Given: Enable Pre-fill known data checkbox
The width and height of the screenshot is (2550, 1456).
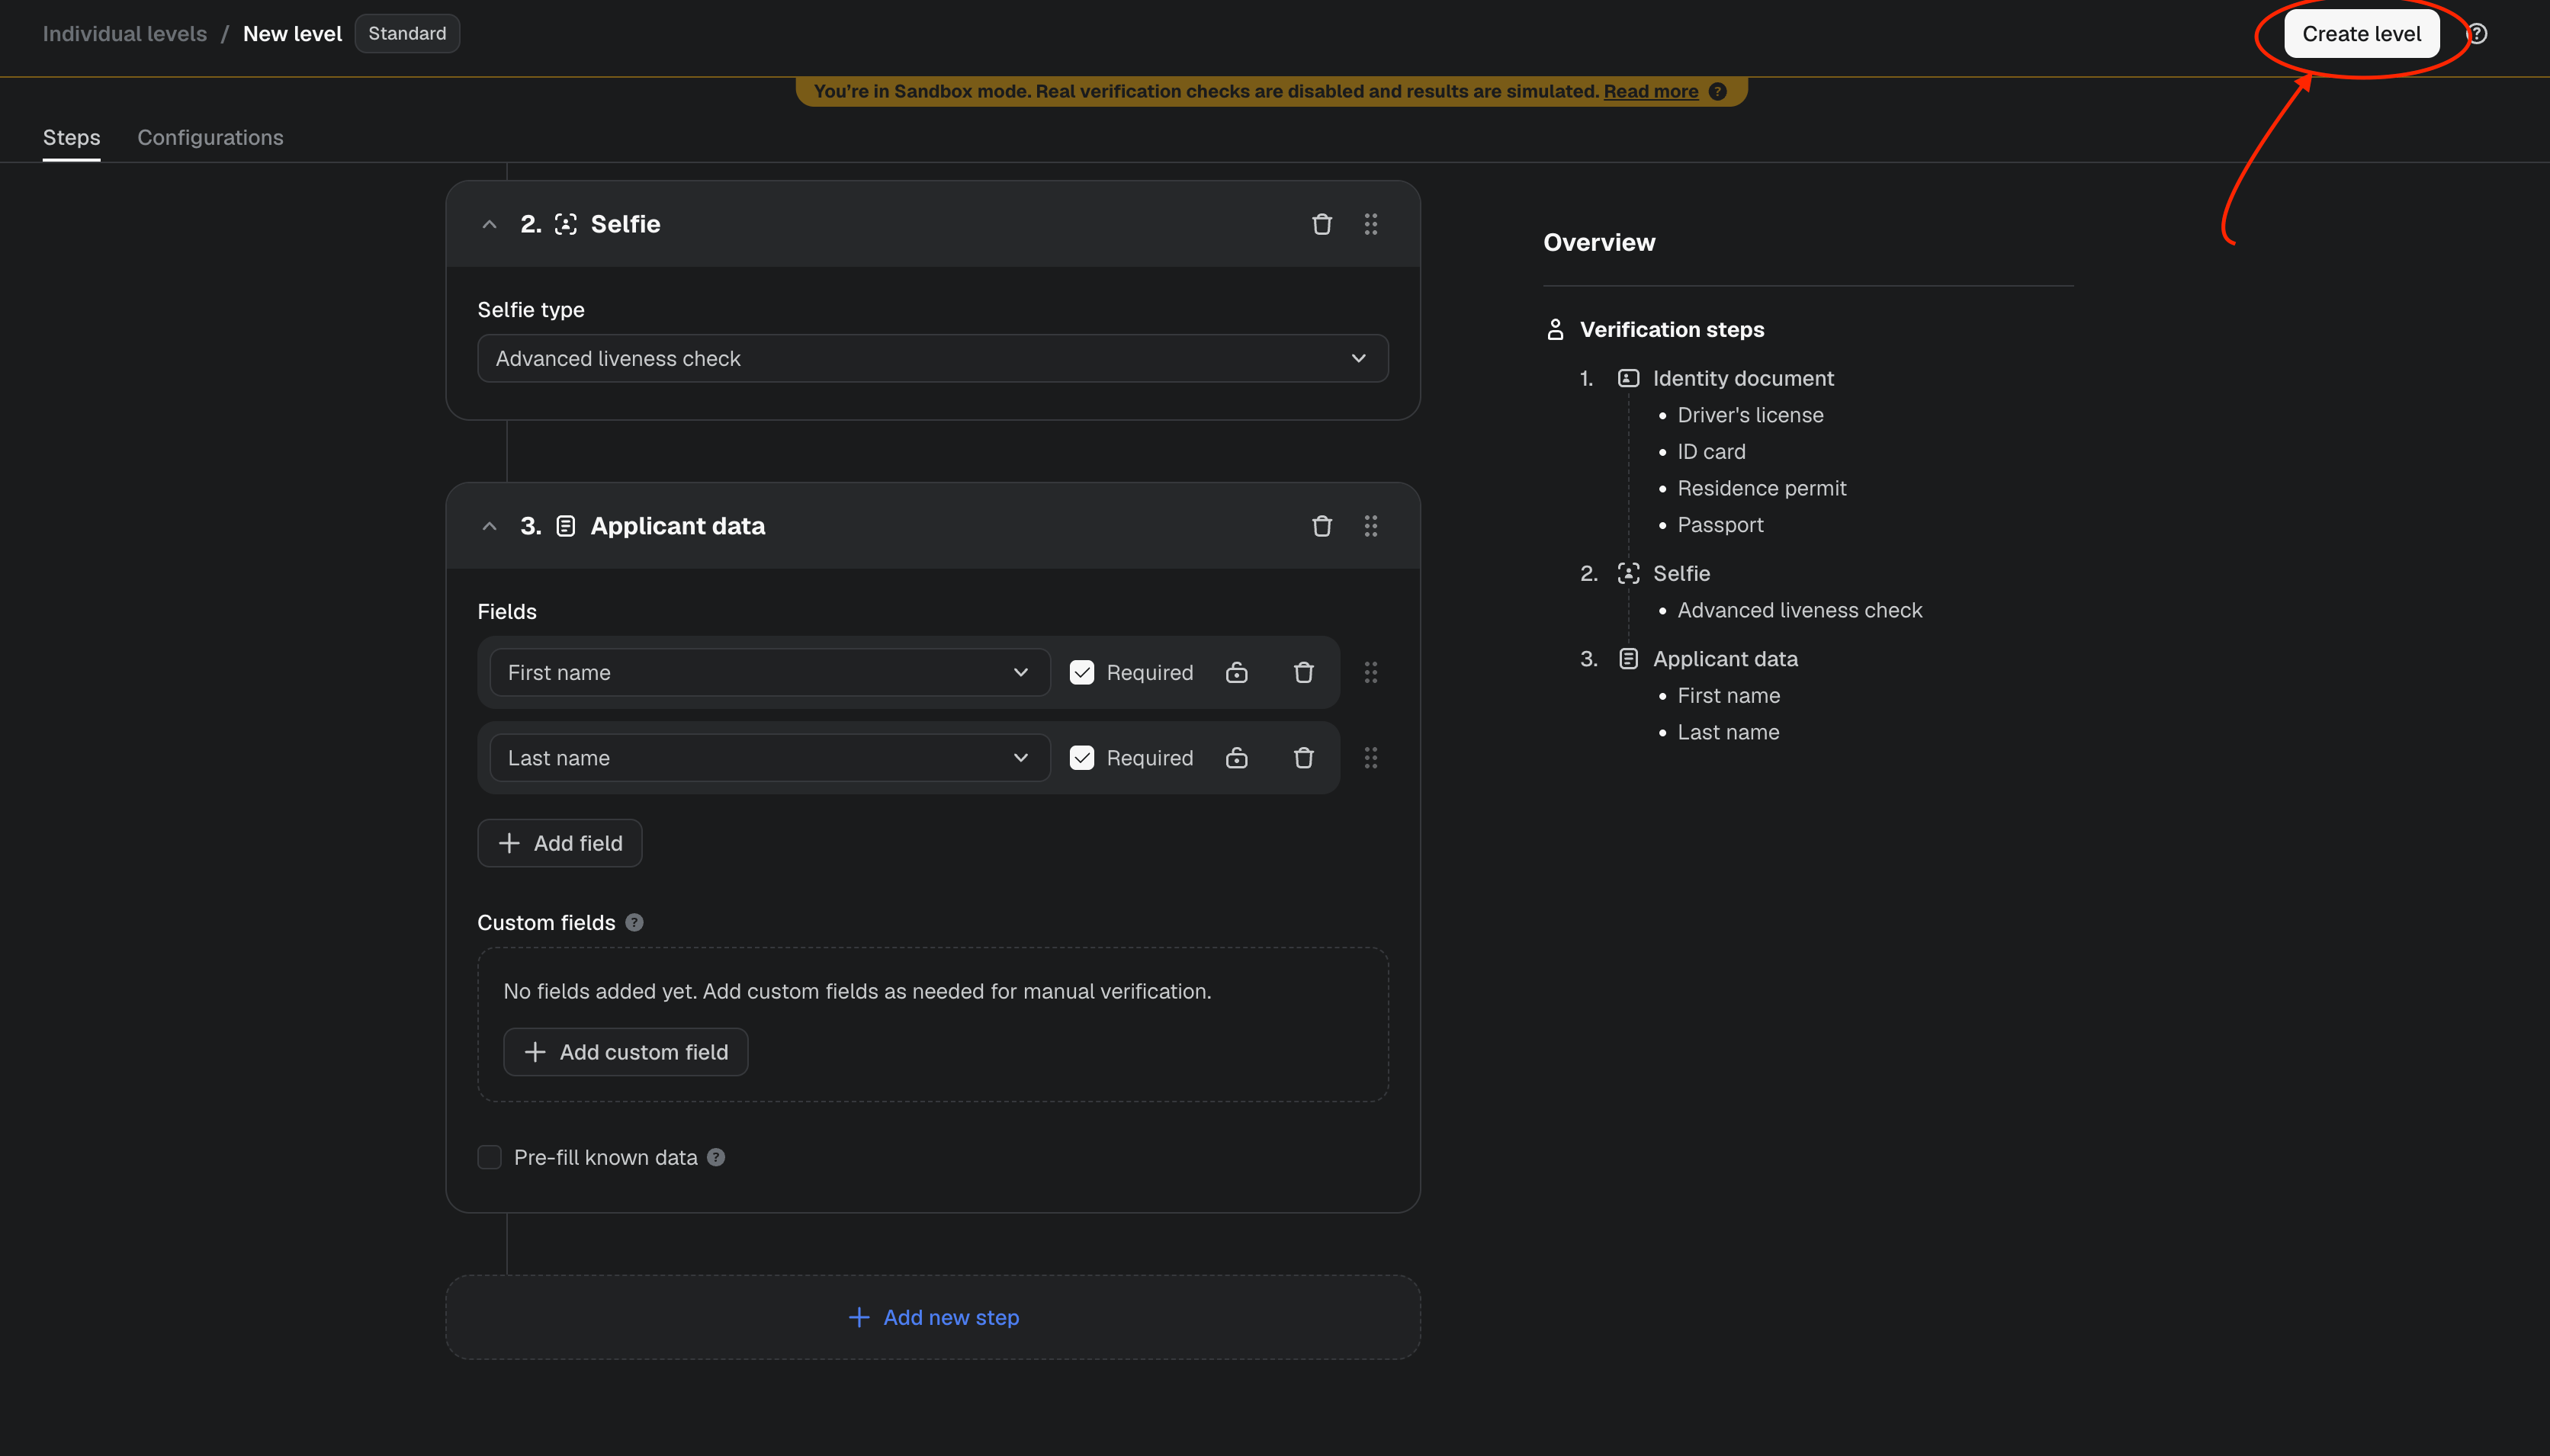Looking at the screenshot, I should (x=490, y=1157).
